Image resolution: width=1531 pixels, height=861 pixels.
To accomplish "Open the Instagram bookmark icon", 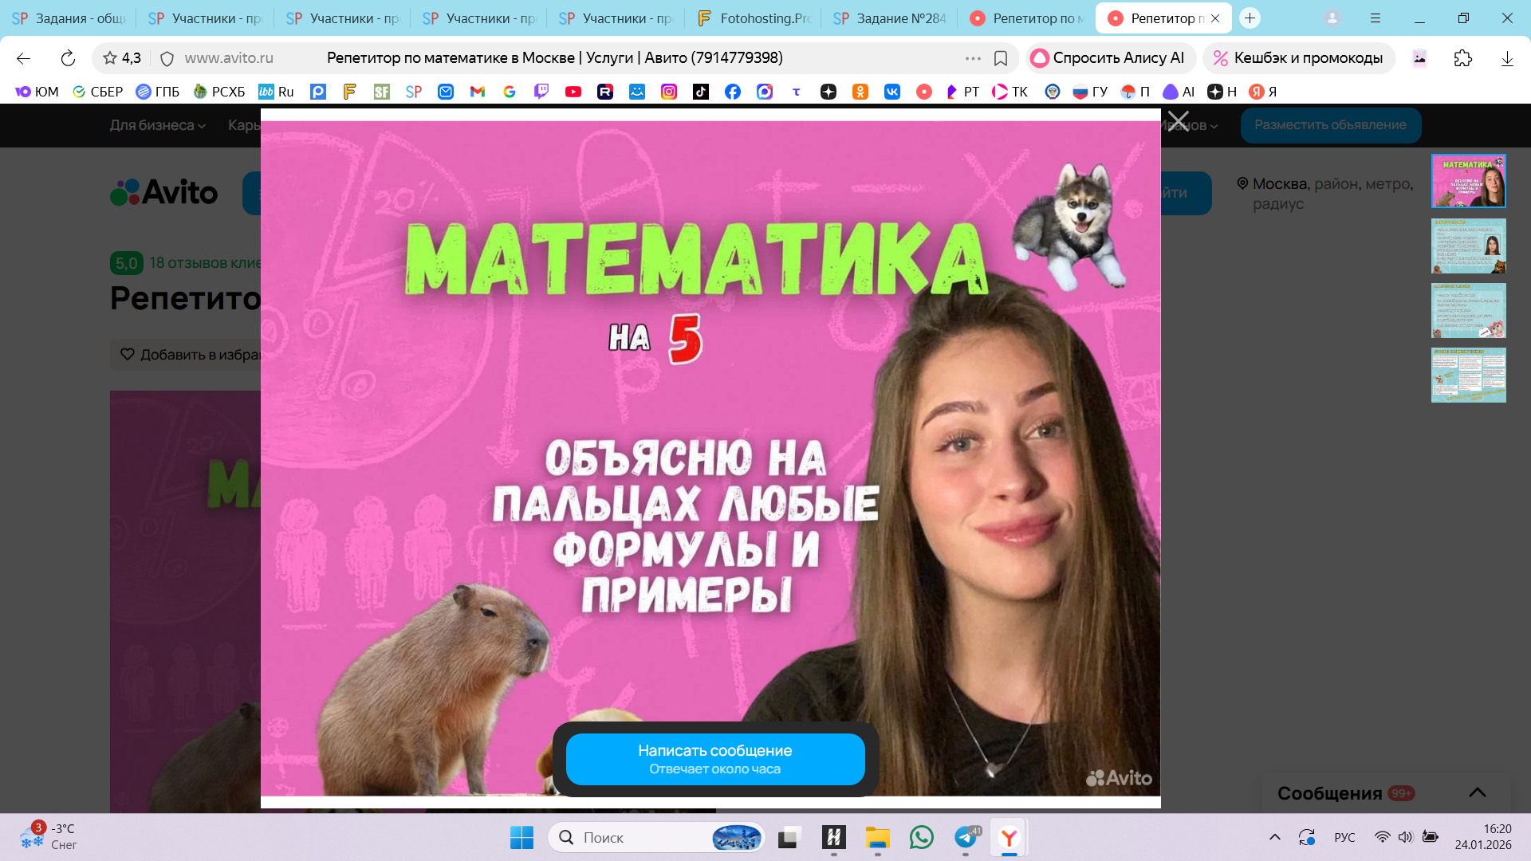I will [x=668, y=92].
